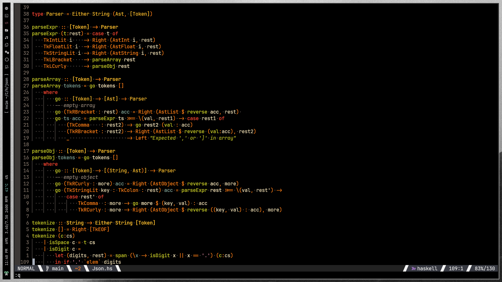The image size is (502, 282).
Task: Click the 41°C temperature indicator
Action: pyautogui.click(x=7, y=187)
